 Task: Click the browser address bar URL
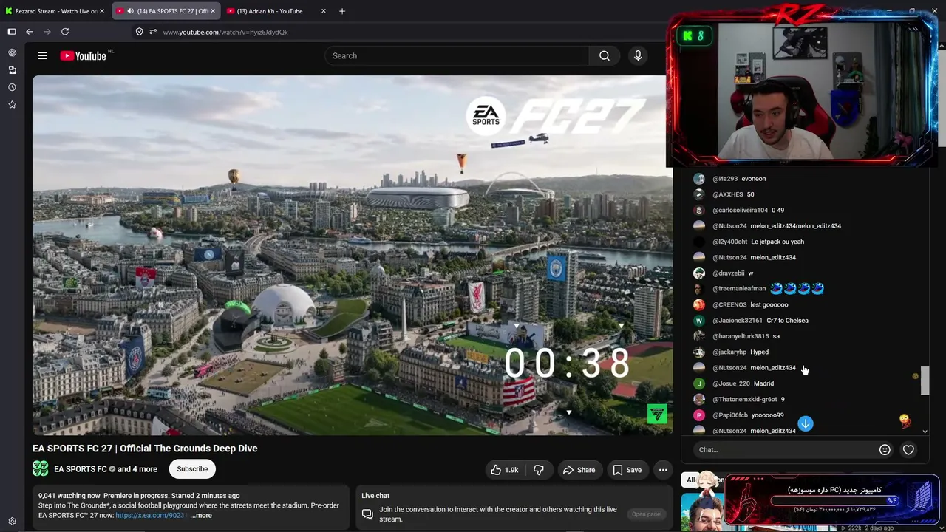pyautogui.click(x=225, y=32)
